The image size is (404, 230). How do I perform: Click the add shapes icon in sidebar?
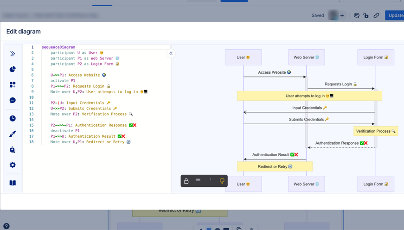pyautogui.click(x=13, y=85)
